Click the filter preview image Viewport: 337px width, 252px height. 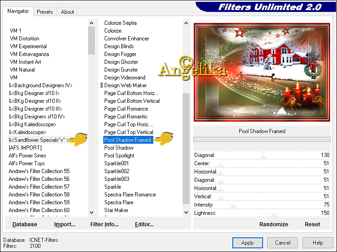pyautogui.click(x=262, y=71)
